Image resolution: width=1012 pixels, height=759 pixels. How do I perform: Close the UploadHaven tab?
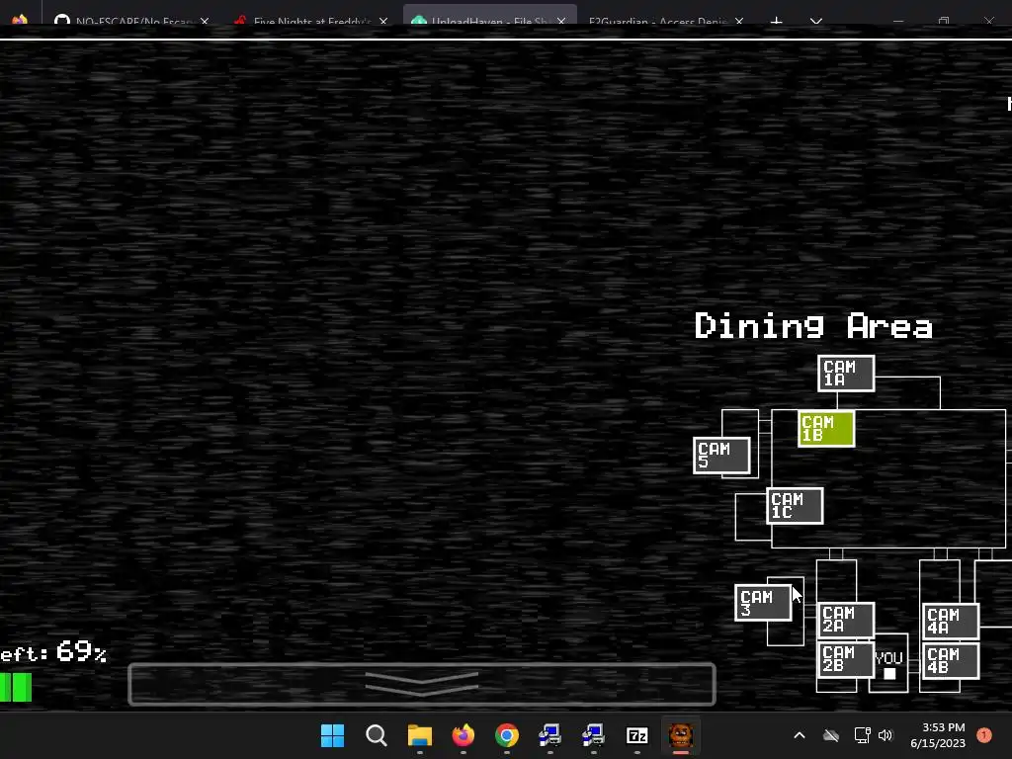tap(561, 22)
